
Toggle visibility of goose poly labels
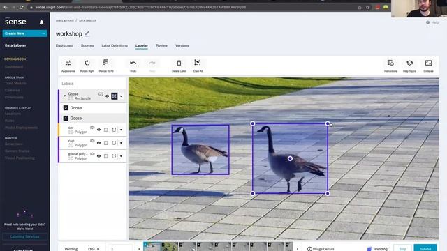tap(99, 156)
